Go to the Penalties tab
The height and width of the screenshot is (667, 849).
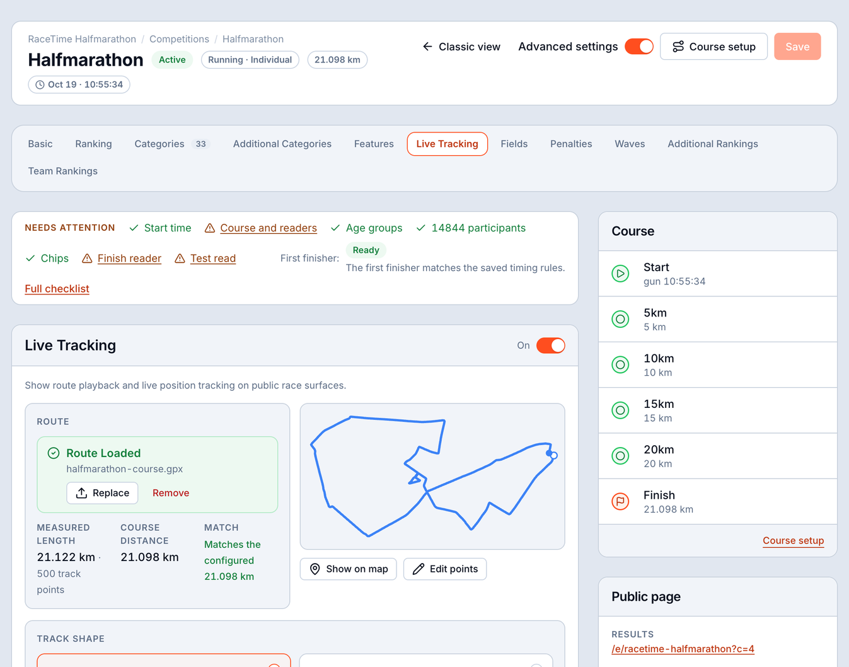(571, 144)
